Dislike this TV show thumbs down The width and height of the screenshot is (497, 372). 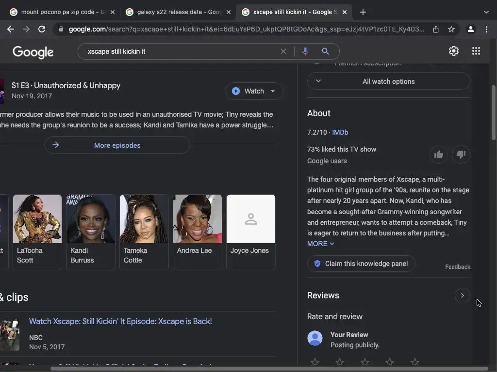click(x=461, y=155)
